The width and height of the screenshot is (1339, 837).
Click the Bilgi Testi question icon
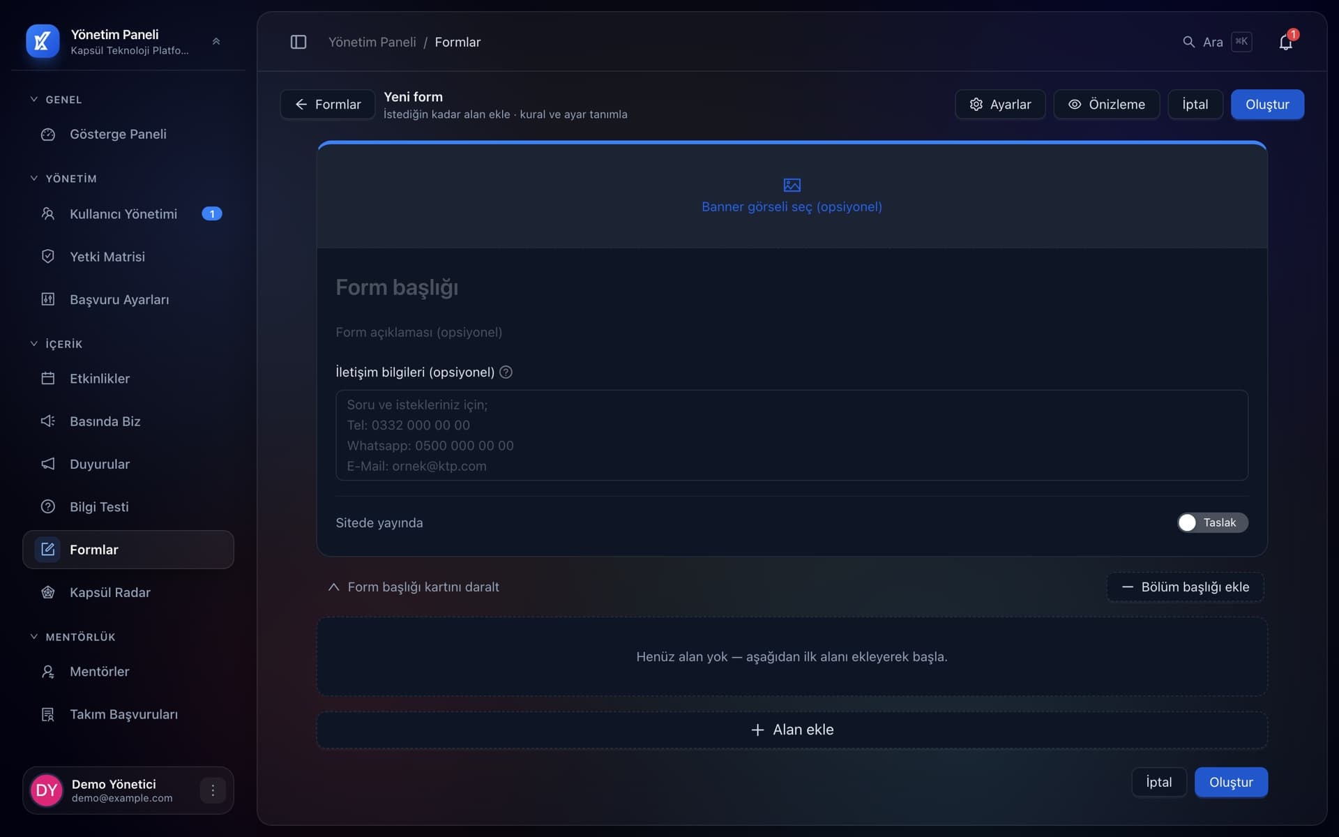tap(48, 506)
